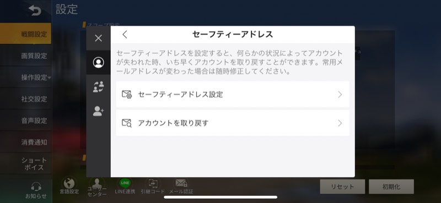Switch to 操作設定 tab
Viewport: 441px width, 203px height.
(x=25, y=78)
